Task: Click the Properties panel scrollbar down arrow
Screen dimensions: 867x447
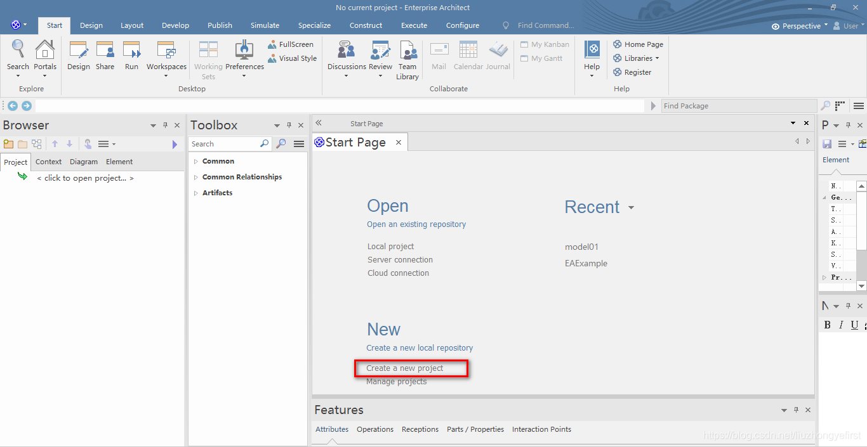Action: [861, 287]
